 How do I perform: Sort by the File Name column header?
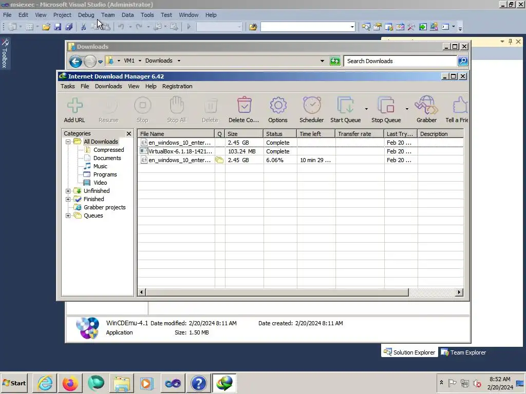click(176, 134)
